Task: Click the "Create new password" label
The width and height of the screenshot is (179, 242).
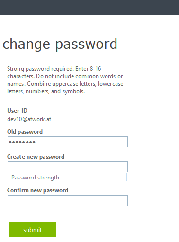Action: pyautogui.click(x=36, y=157)
